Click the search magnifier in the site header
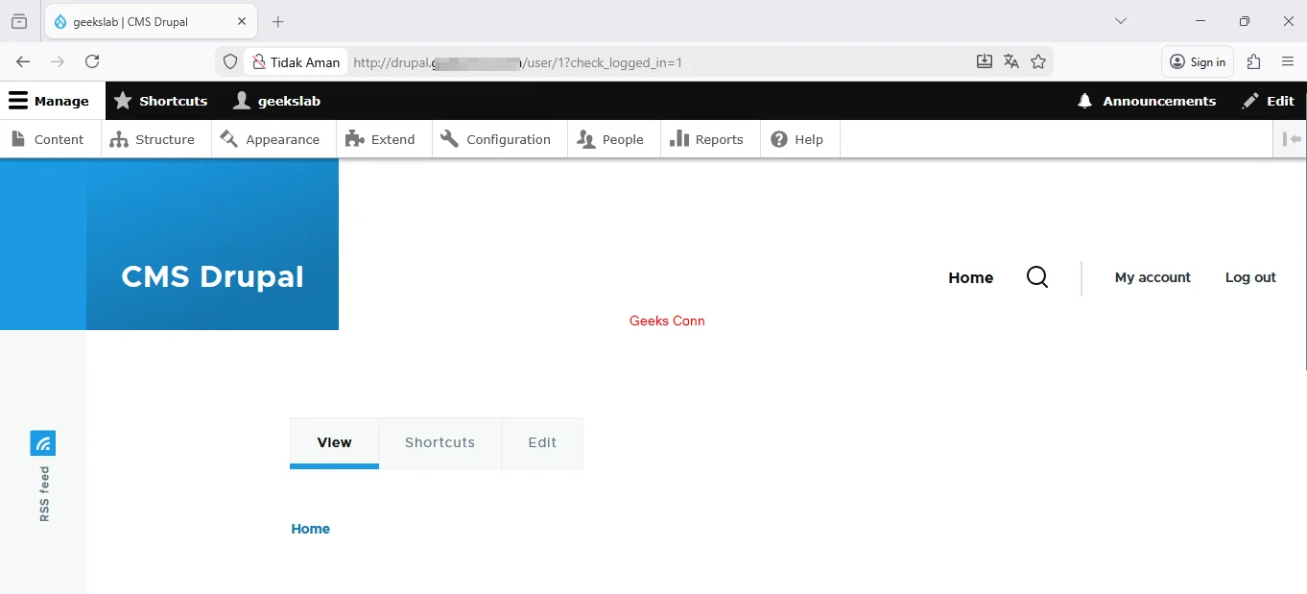The image size is (1307, 594). click(x=1037, y=277)
